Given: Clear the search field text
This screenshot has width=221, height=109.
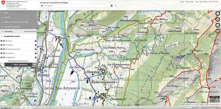Looking at the screenshot, I should pyautogui.click(x=112, y=5).
